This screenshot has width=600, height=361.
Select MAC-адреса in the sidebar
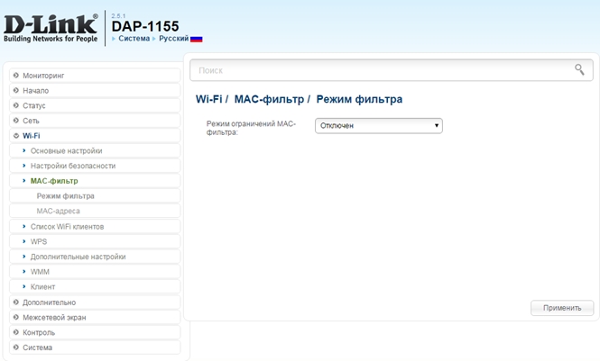coord(58,211)
